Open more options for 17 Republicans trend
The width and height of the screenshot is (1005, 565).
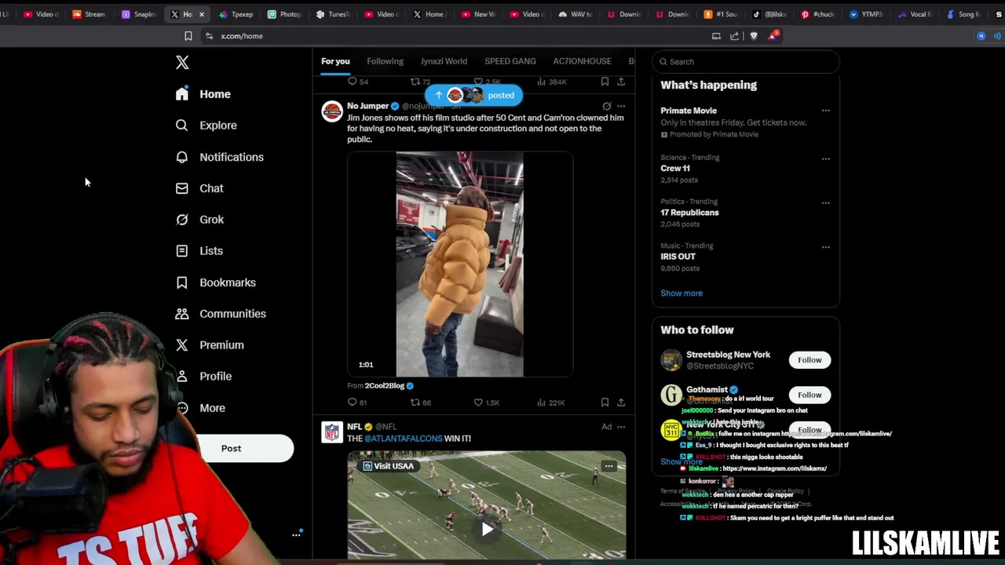click(x=825, y=202)
